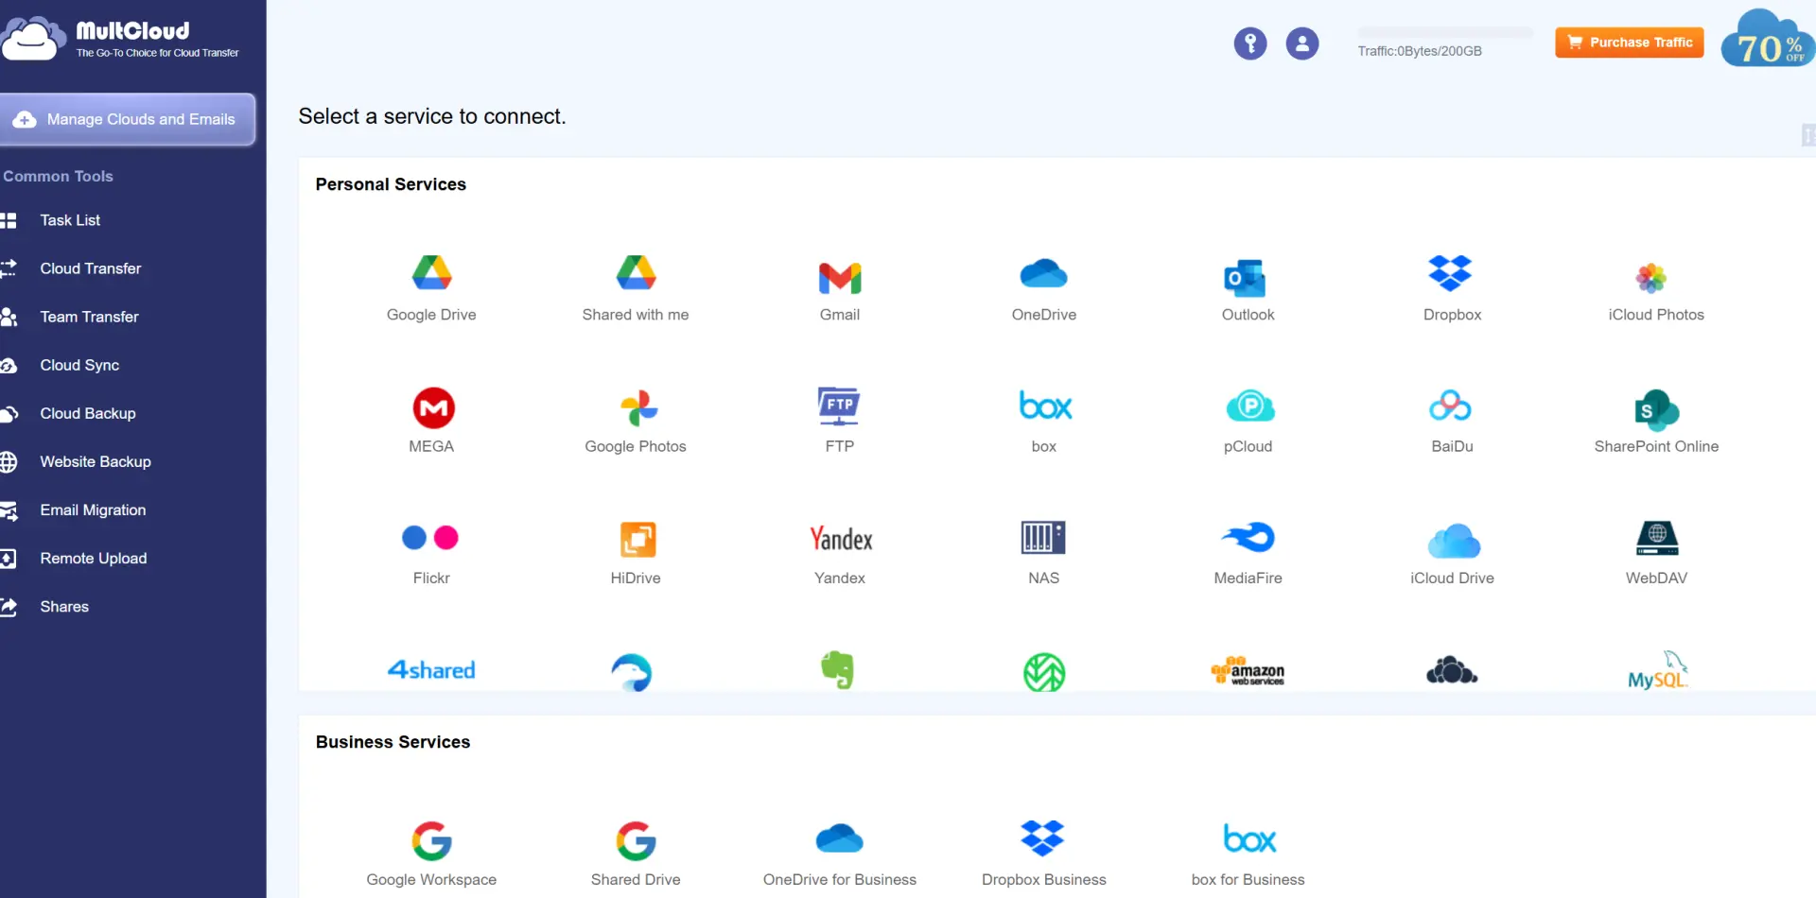Open the Cloud Backup link

(x=88, y=413)
